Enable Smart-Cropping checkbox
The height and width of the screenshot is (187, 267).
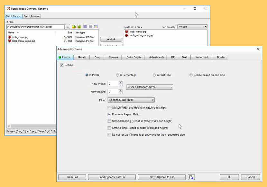tap(109, 121)
